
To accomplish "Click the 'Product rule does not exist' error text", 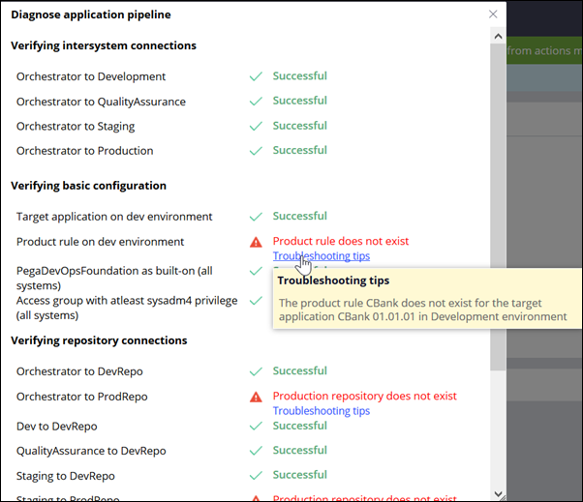I will tap(340, 241).
